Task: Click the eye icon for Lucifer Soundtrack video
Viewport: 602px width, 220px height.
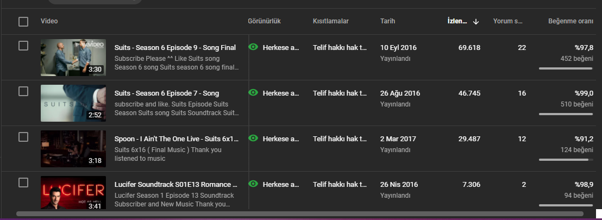Action: click(253, 184)
